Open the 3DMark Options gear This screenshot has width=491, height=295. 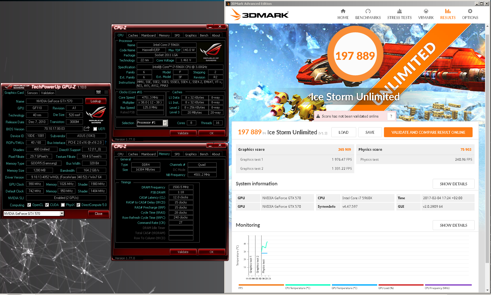coord(470,14)
